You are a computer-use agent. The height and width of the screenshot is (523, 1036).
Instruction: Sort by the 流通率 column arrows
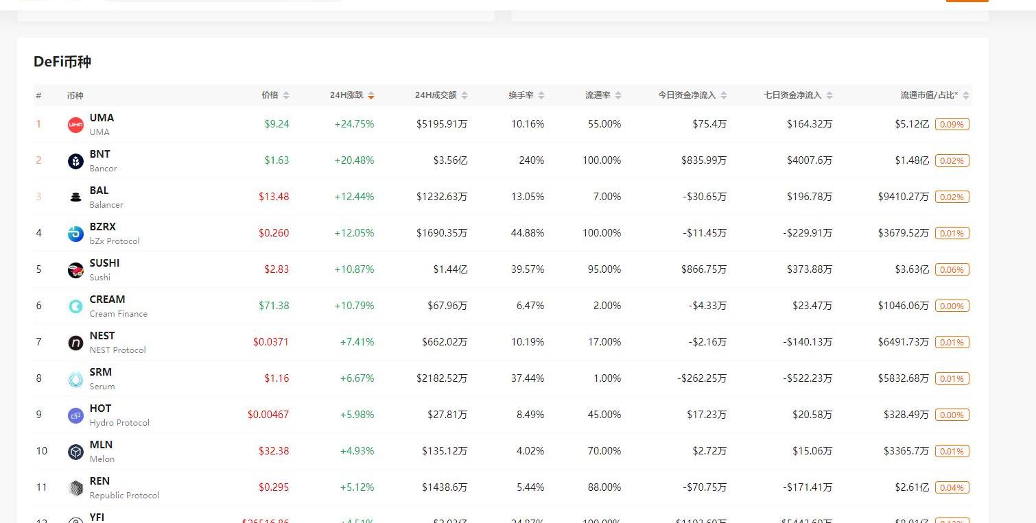618,95
